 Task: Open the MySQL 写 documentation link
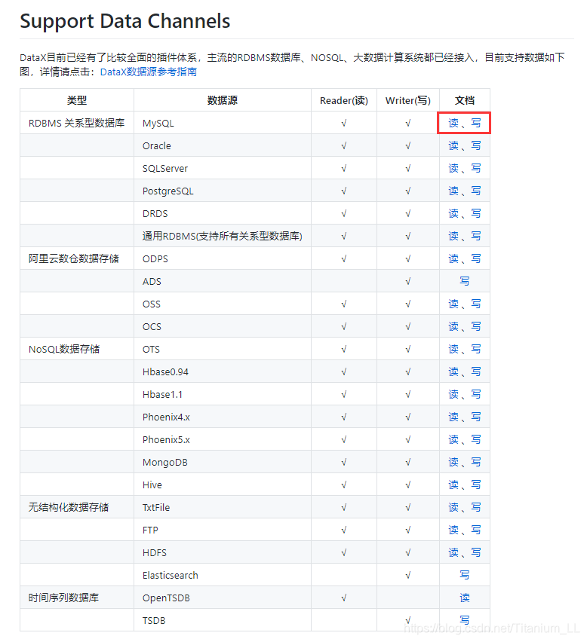tap(475, 123)
